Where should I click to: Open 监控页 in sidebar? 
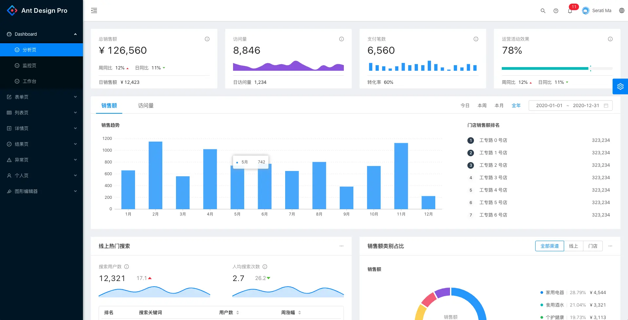(41, 66)
